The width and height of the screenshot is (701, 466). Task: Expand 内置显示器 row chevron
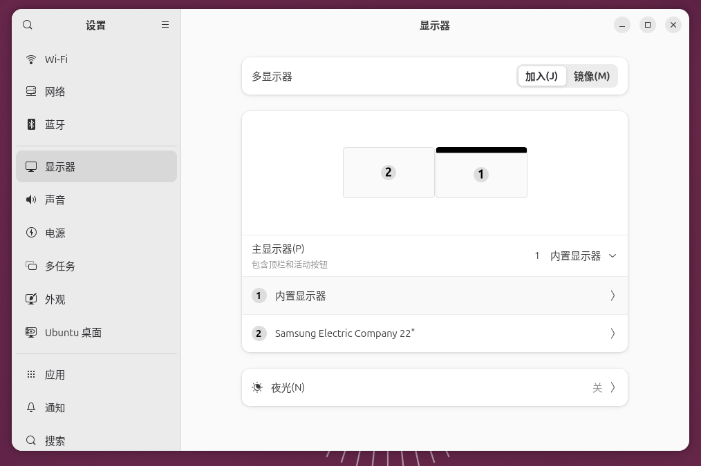[x=613, y=295]
